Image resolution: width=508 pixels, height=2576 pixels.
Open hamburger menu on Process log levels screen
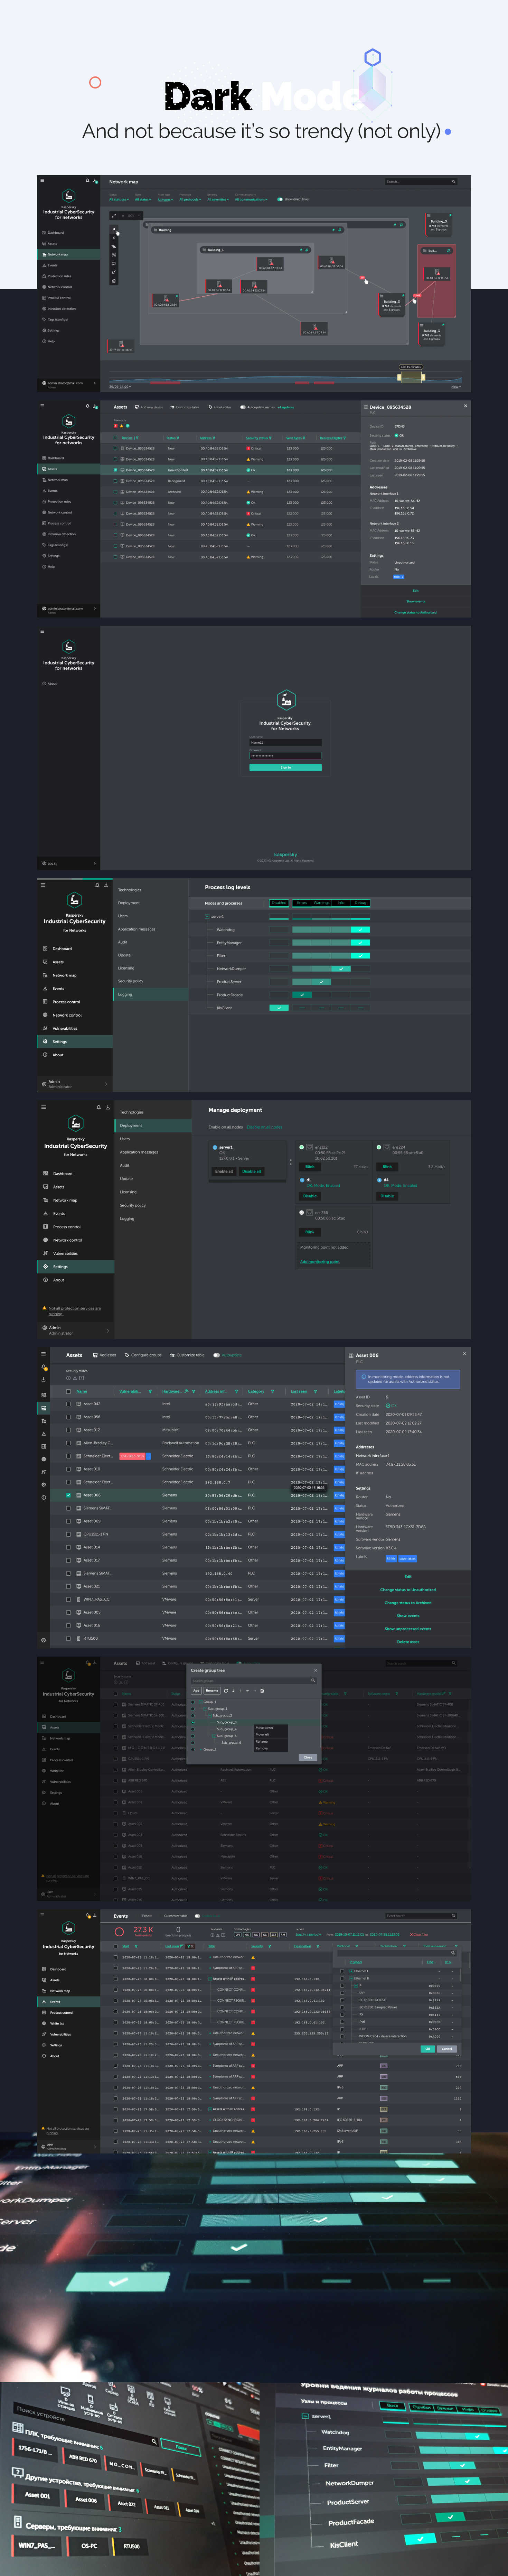43,884
